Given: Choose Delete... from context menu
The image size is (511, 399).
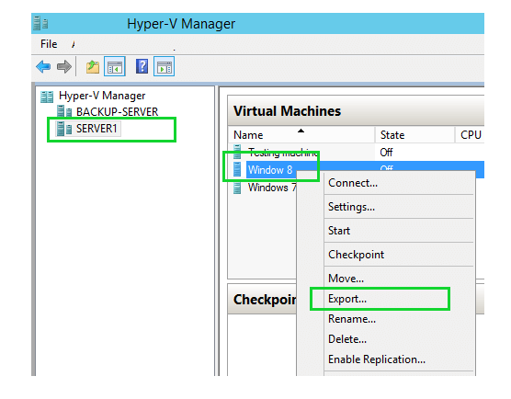Looking at the screenshot, I should tap(347, 339).
